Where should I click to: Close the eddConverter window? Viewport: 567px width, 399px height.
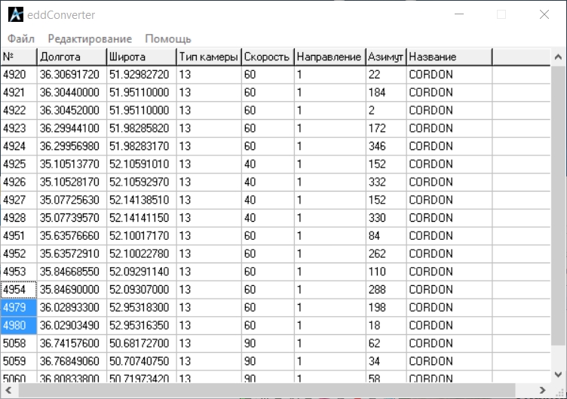click(544, 14)
